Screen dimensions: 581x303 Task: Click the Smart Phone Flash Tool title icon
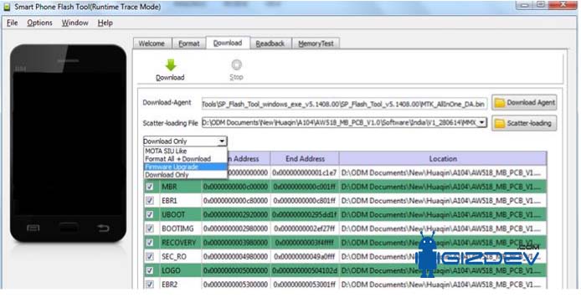coord(7,7)
